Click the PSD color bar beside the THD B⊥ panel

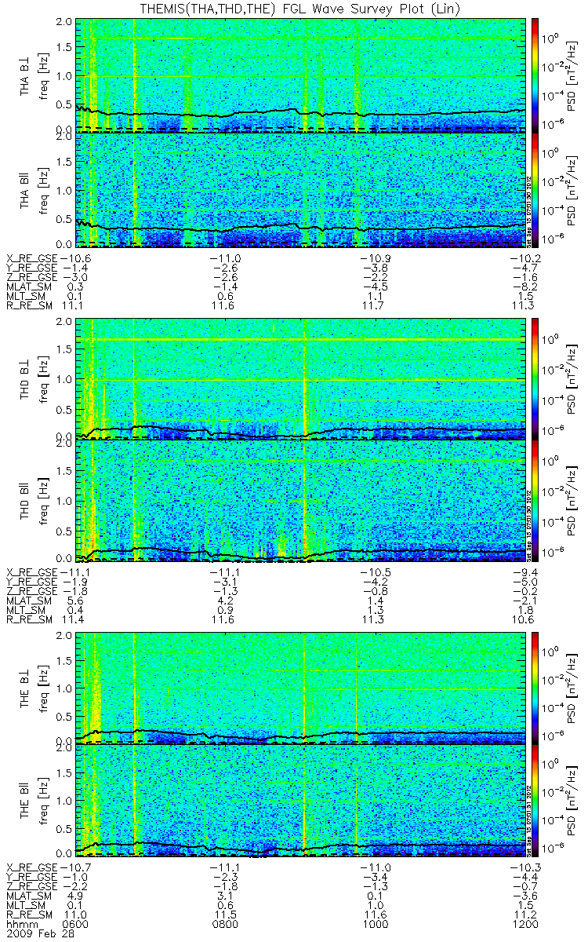pyautogui.click(x=535, y=378)
